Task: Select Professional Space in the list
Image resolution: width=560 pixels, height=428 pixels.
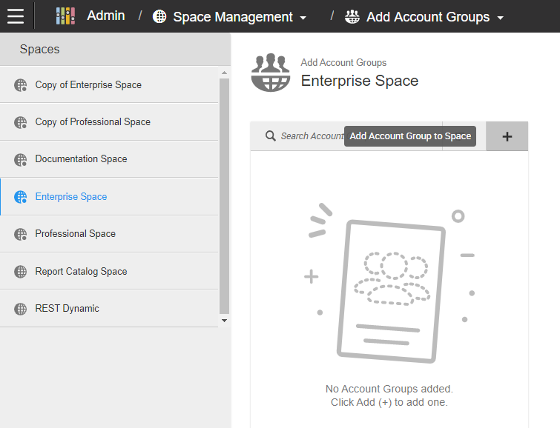Action: coord(75,234)
